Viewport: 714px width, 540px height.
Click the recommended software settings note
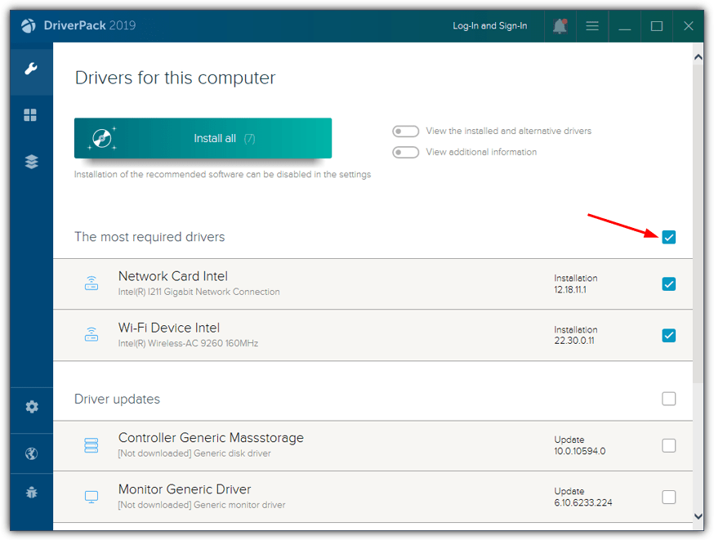pos(223,174)
